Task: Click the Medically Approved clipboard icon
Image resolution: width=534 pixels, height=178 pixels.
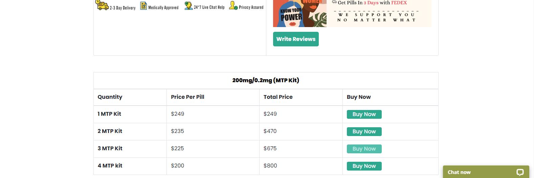Action: coord(143,6)
